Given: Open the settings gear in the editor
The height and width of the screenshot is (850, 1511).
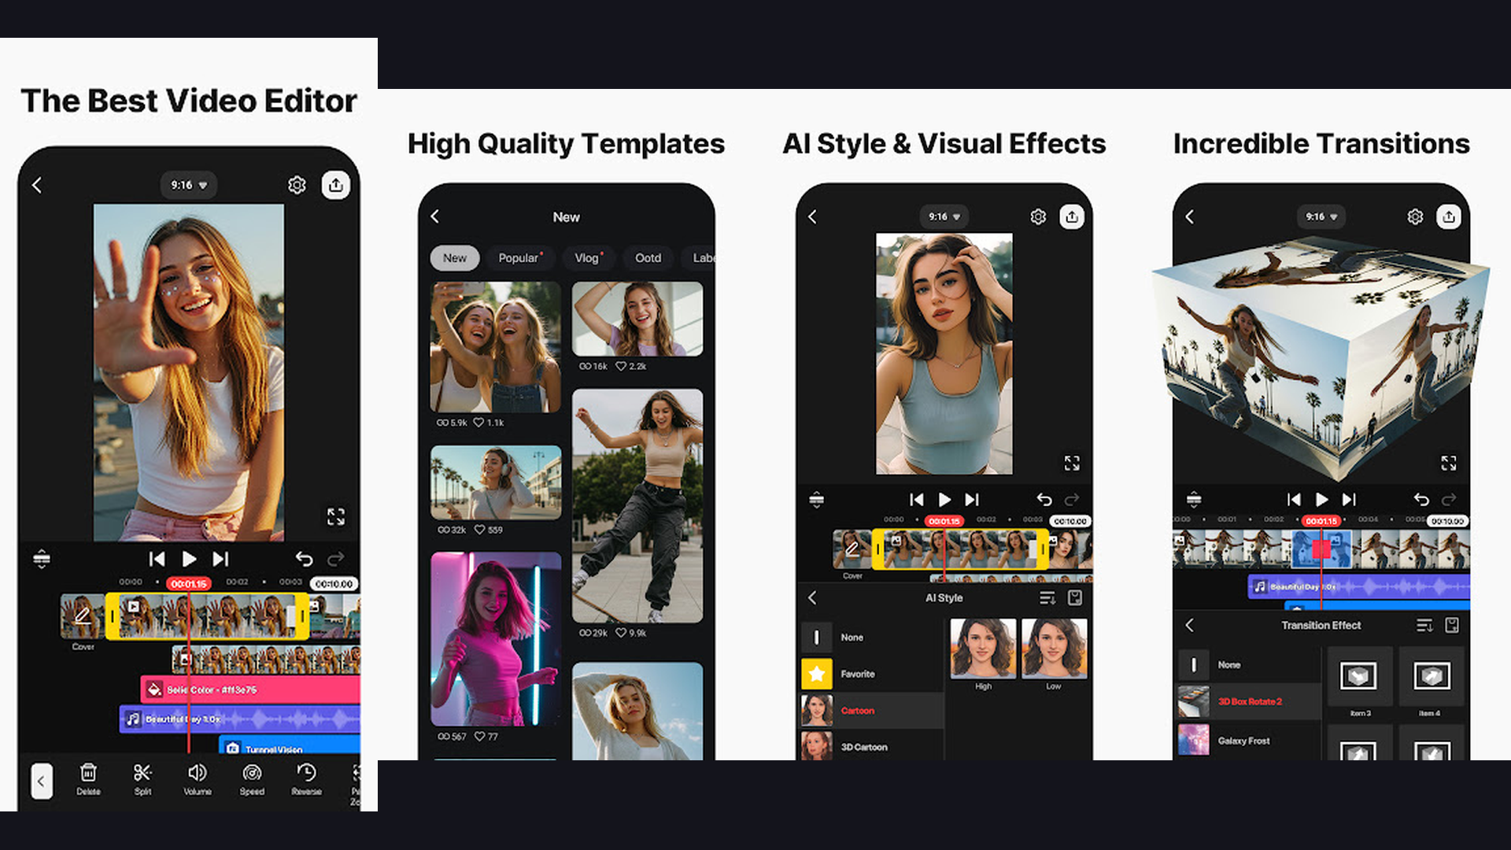Looking at the screenshot, I should pos(297,185).
